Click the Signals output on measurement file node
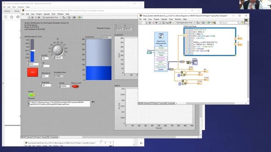 coord(161,69)
